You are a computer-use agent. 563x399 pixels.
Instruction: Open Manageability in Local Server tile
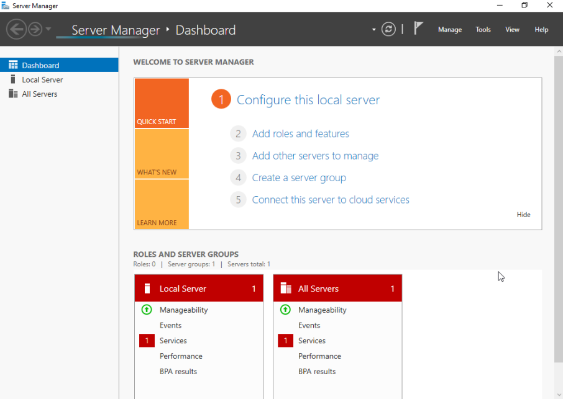tap(183, 310)
